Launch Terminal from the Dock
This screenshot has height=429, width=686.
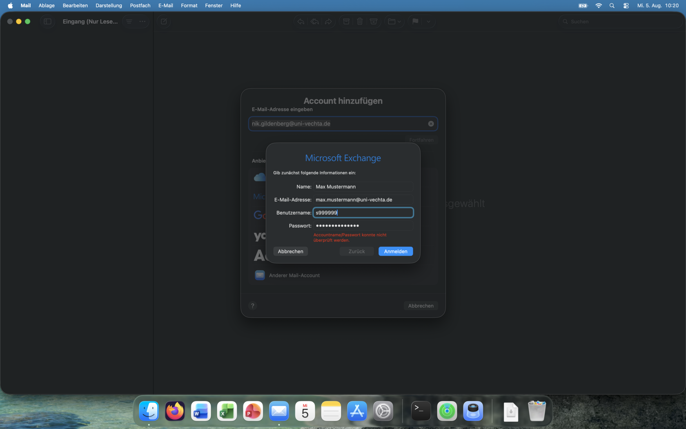click(421, 411)
